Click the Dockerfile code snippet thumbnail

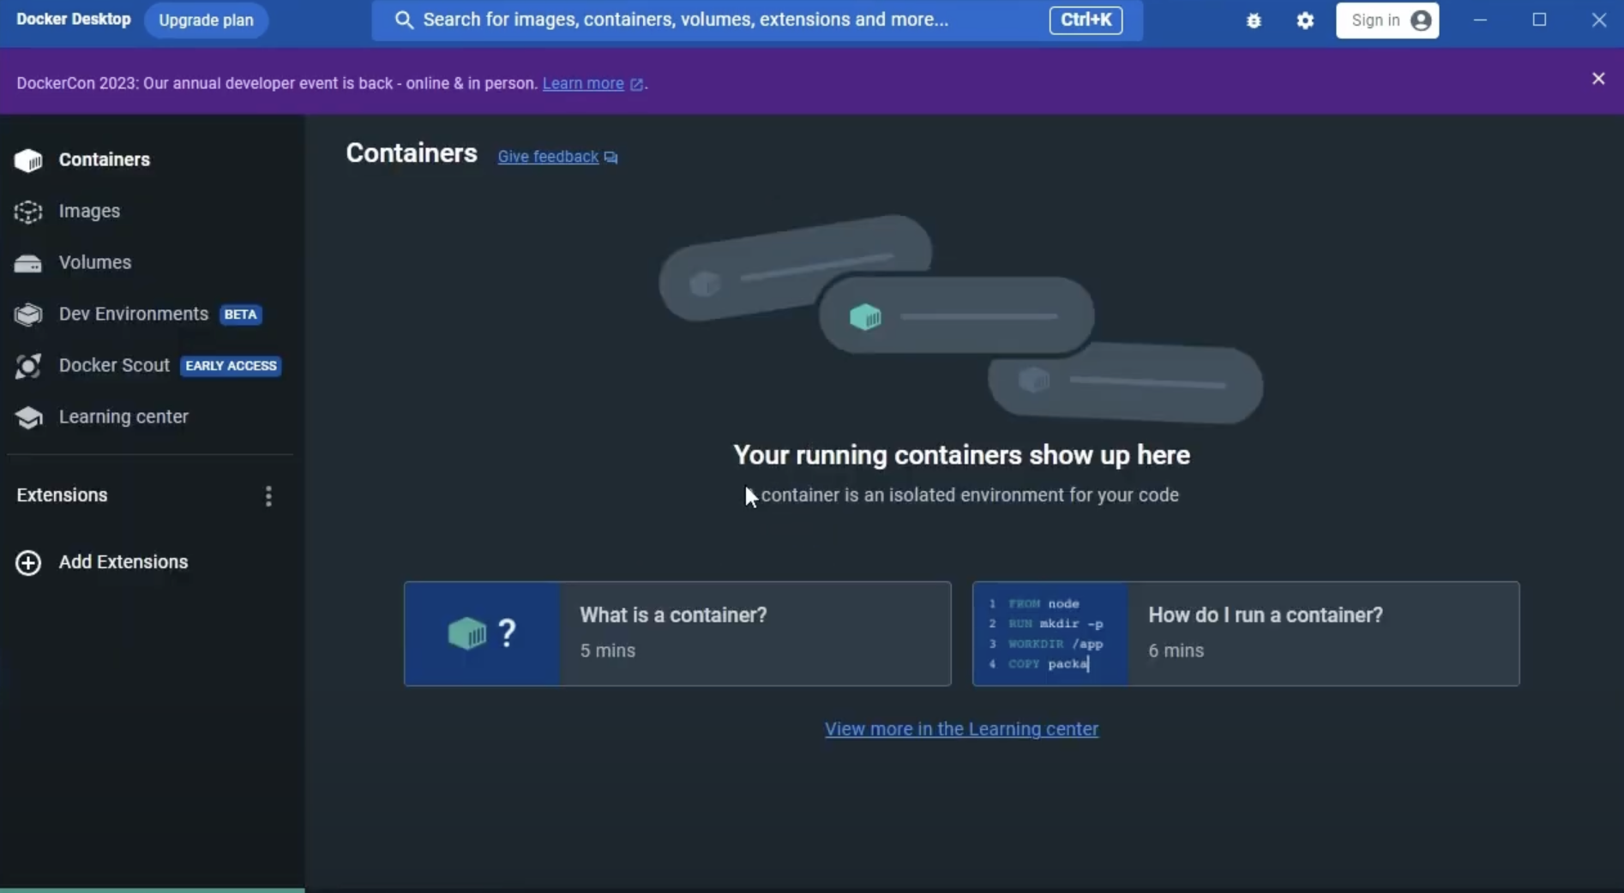coord(1050,634)
